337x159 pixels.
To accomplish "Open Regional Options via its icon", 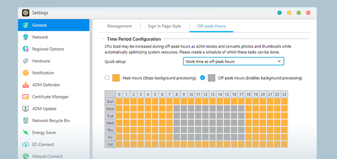I will point(26,49).
